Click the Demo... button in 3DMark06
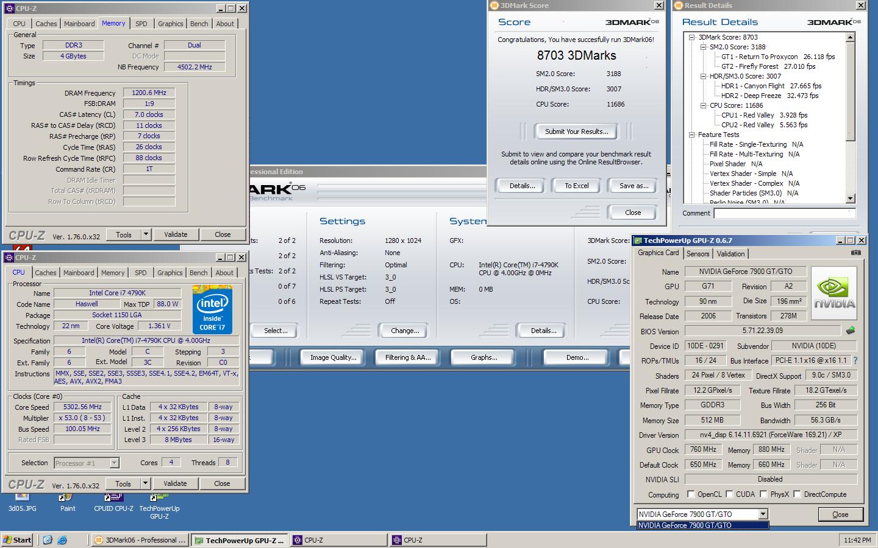878x548 pixels. point(577,357)
